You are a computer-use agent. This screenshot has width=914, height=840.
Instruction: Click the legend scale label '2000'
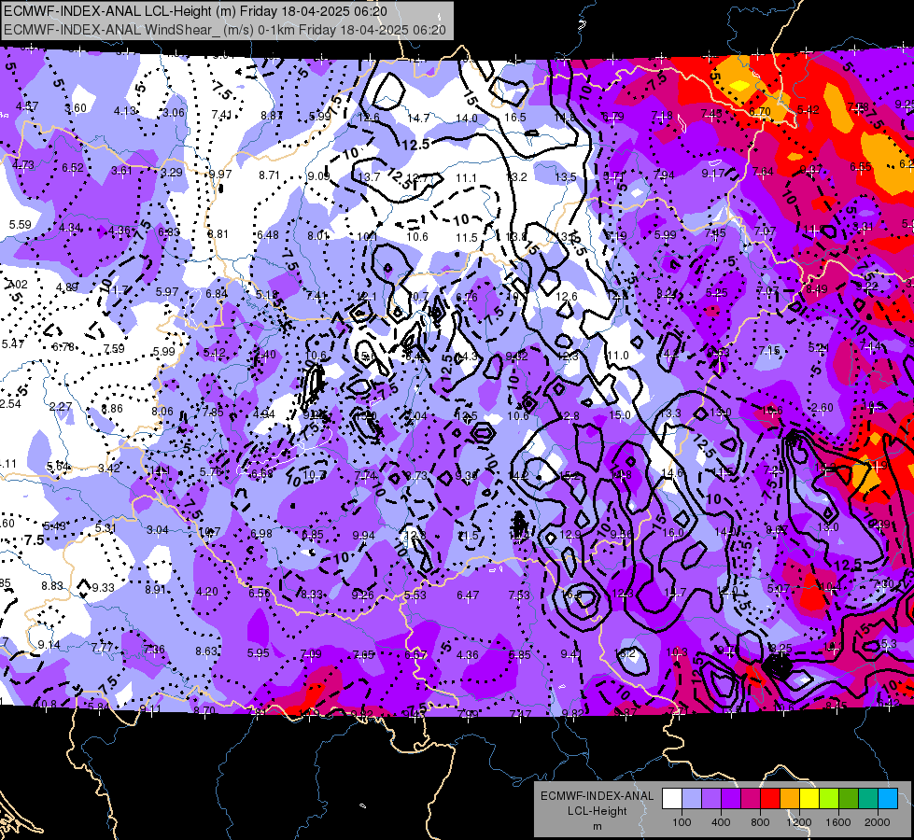(878, 822)
